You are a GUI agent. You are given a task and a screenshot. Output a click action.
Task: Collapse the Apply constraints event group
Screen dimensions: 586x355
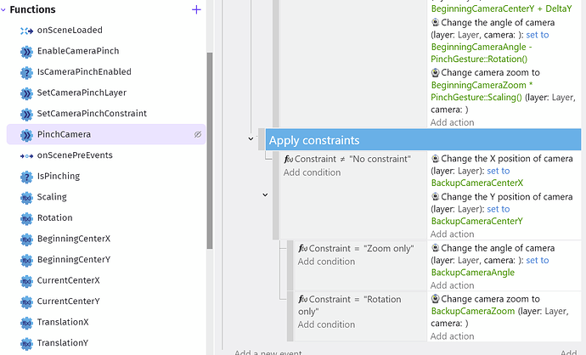251,138
